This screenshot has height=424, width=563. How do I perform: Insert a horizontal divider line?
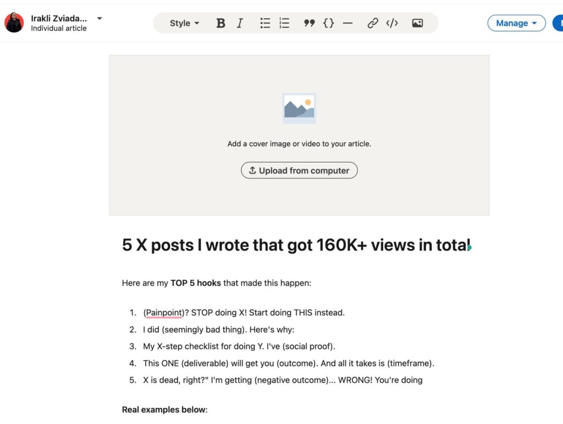click(347, 23)
